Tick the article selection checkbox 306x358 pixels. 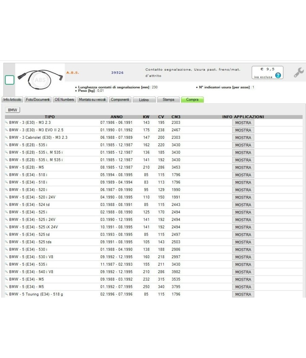[x=10, y=80]
